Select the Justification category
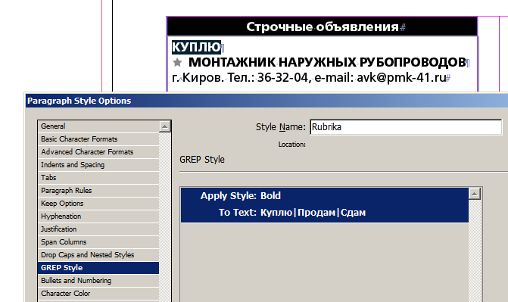The height and width of the screenshot is (302, 508). pos(98,229)
